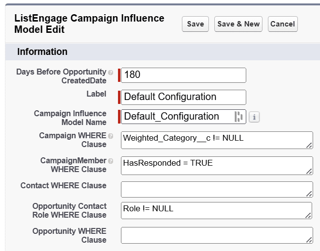Open help icon for Campaign WHERE Clause
Screen dimensions: 320x251
[111, 136]
